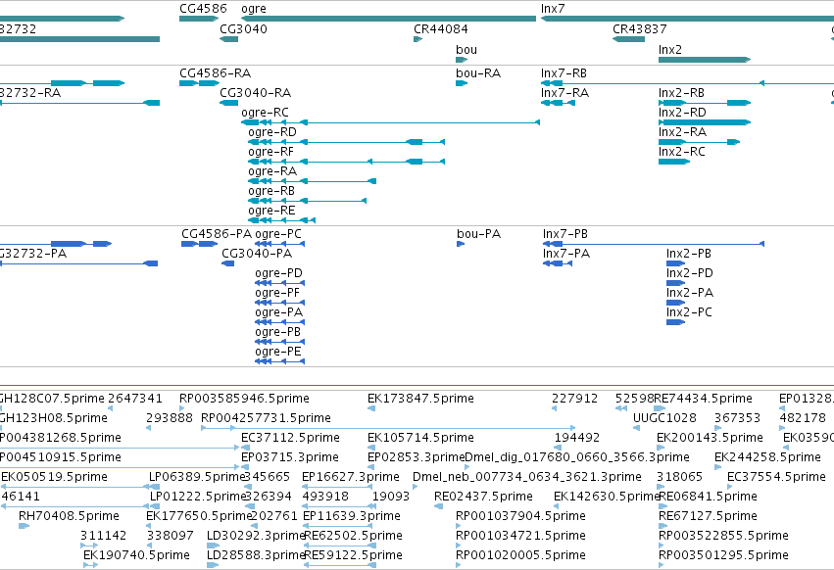Click the ogre-RF transcript label

click(x=270, y=152)
